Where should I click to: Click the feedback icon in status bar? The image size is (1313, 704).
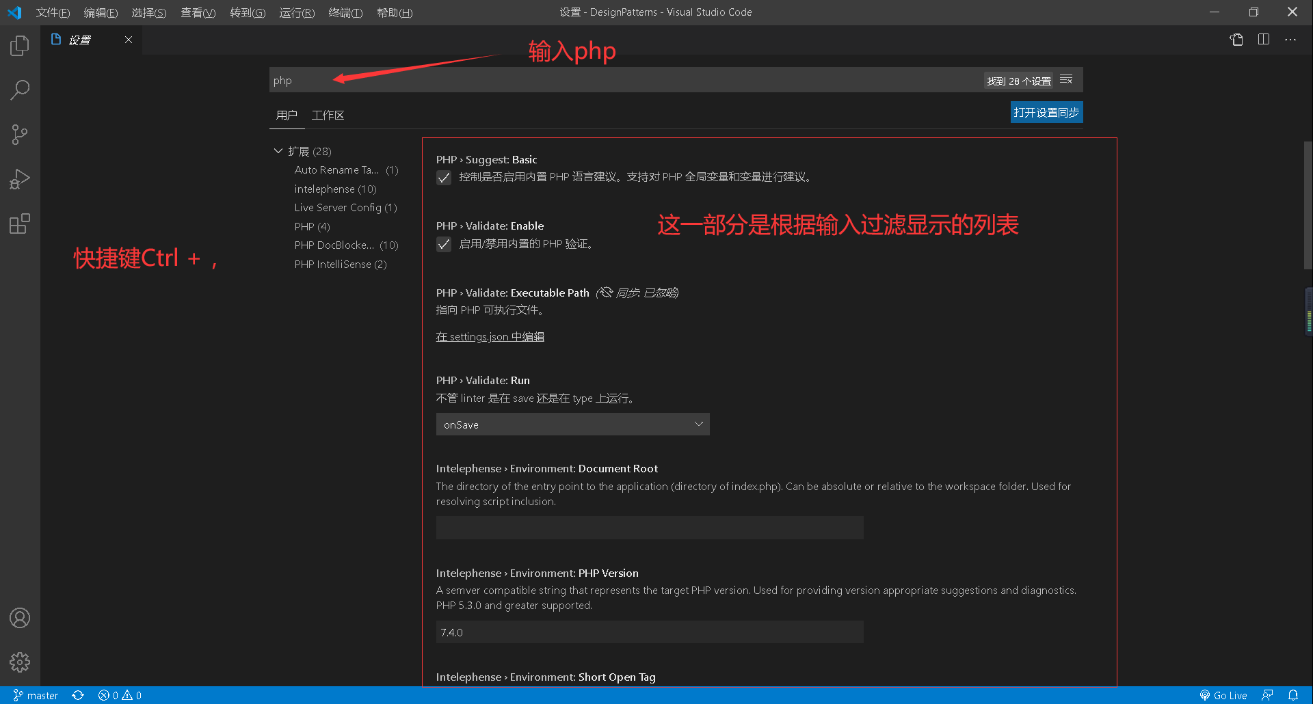(1267, 695)
